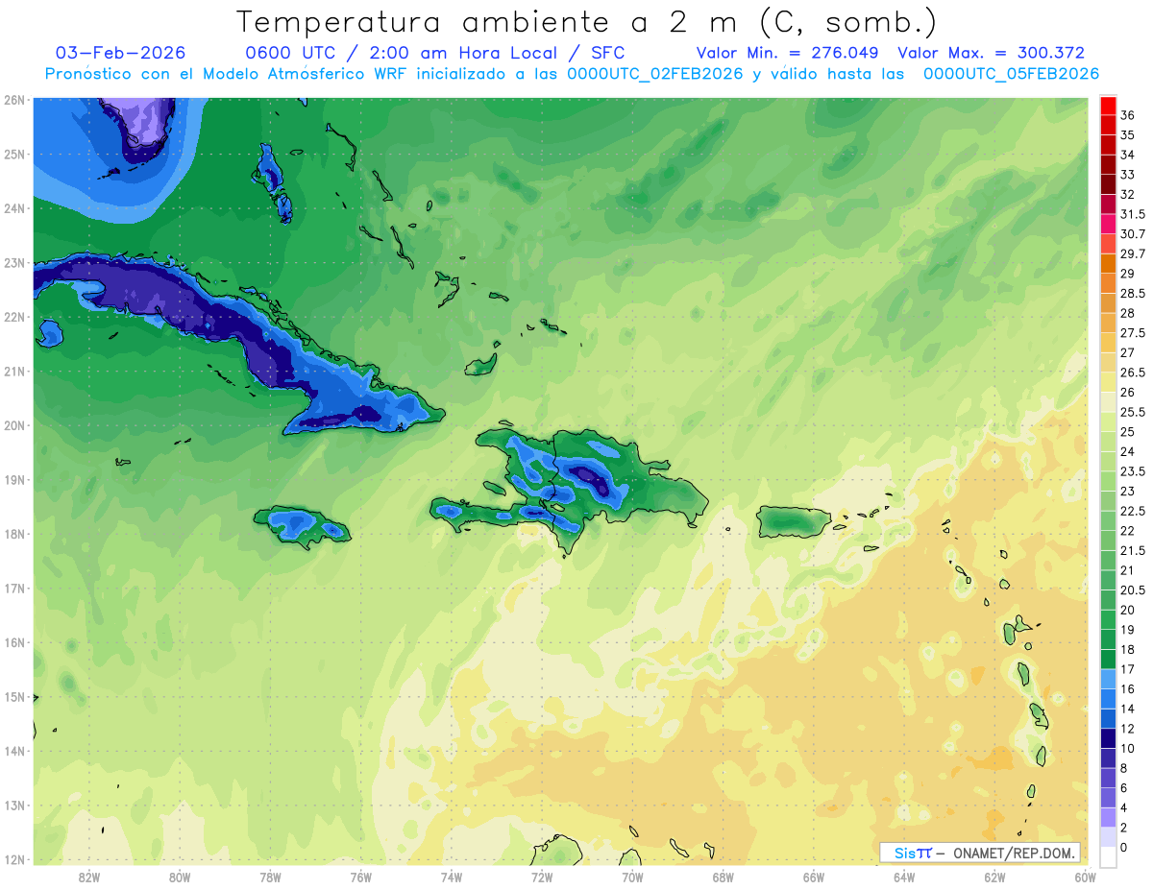Click color scale label '28.5'
1153x890 pixels.
tap(1132, 293)
